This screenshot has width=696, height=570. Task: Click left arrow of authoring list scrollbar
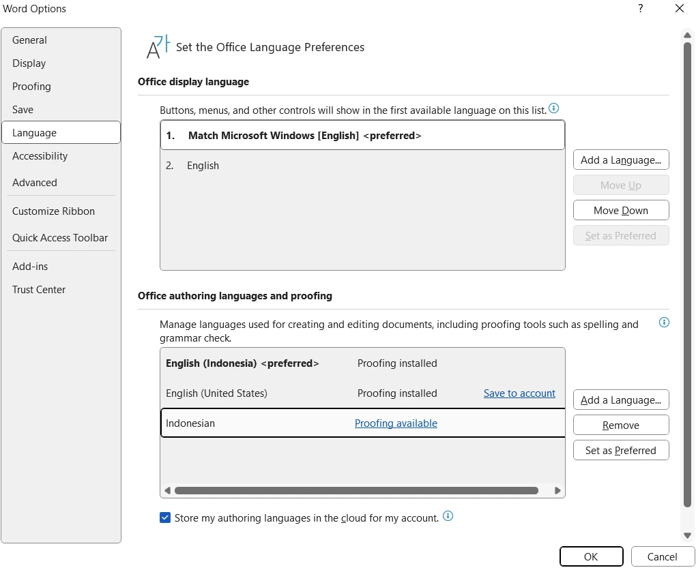[167, 490]
